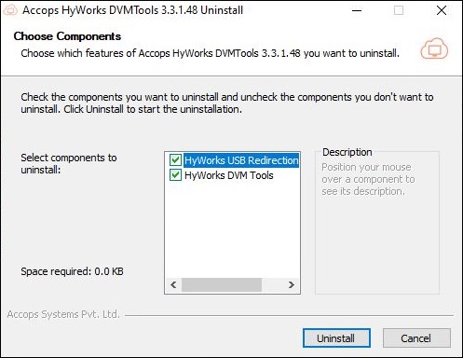Minimize the uninstall window
Image resolution: width=463 pixels, height=358 pixels.
click(x=357, y=10)
